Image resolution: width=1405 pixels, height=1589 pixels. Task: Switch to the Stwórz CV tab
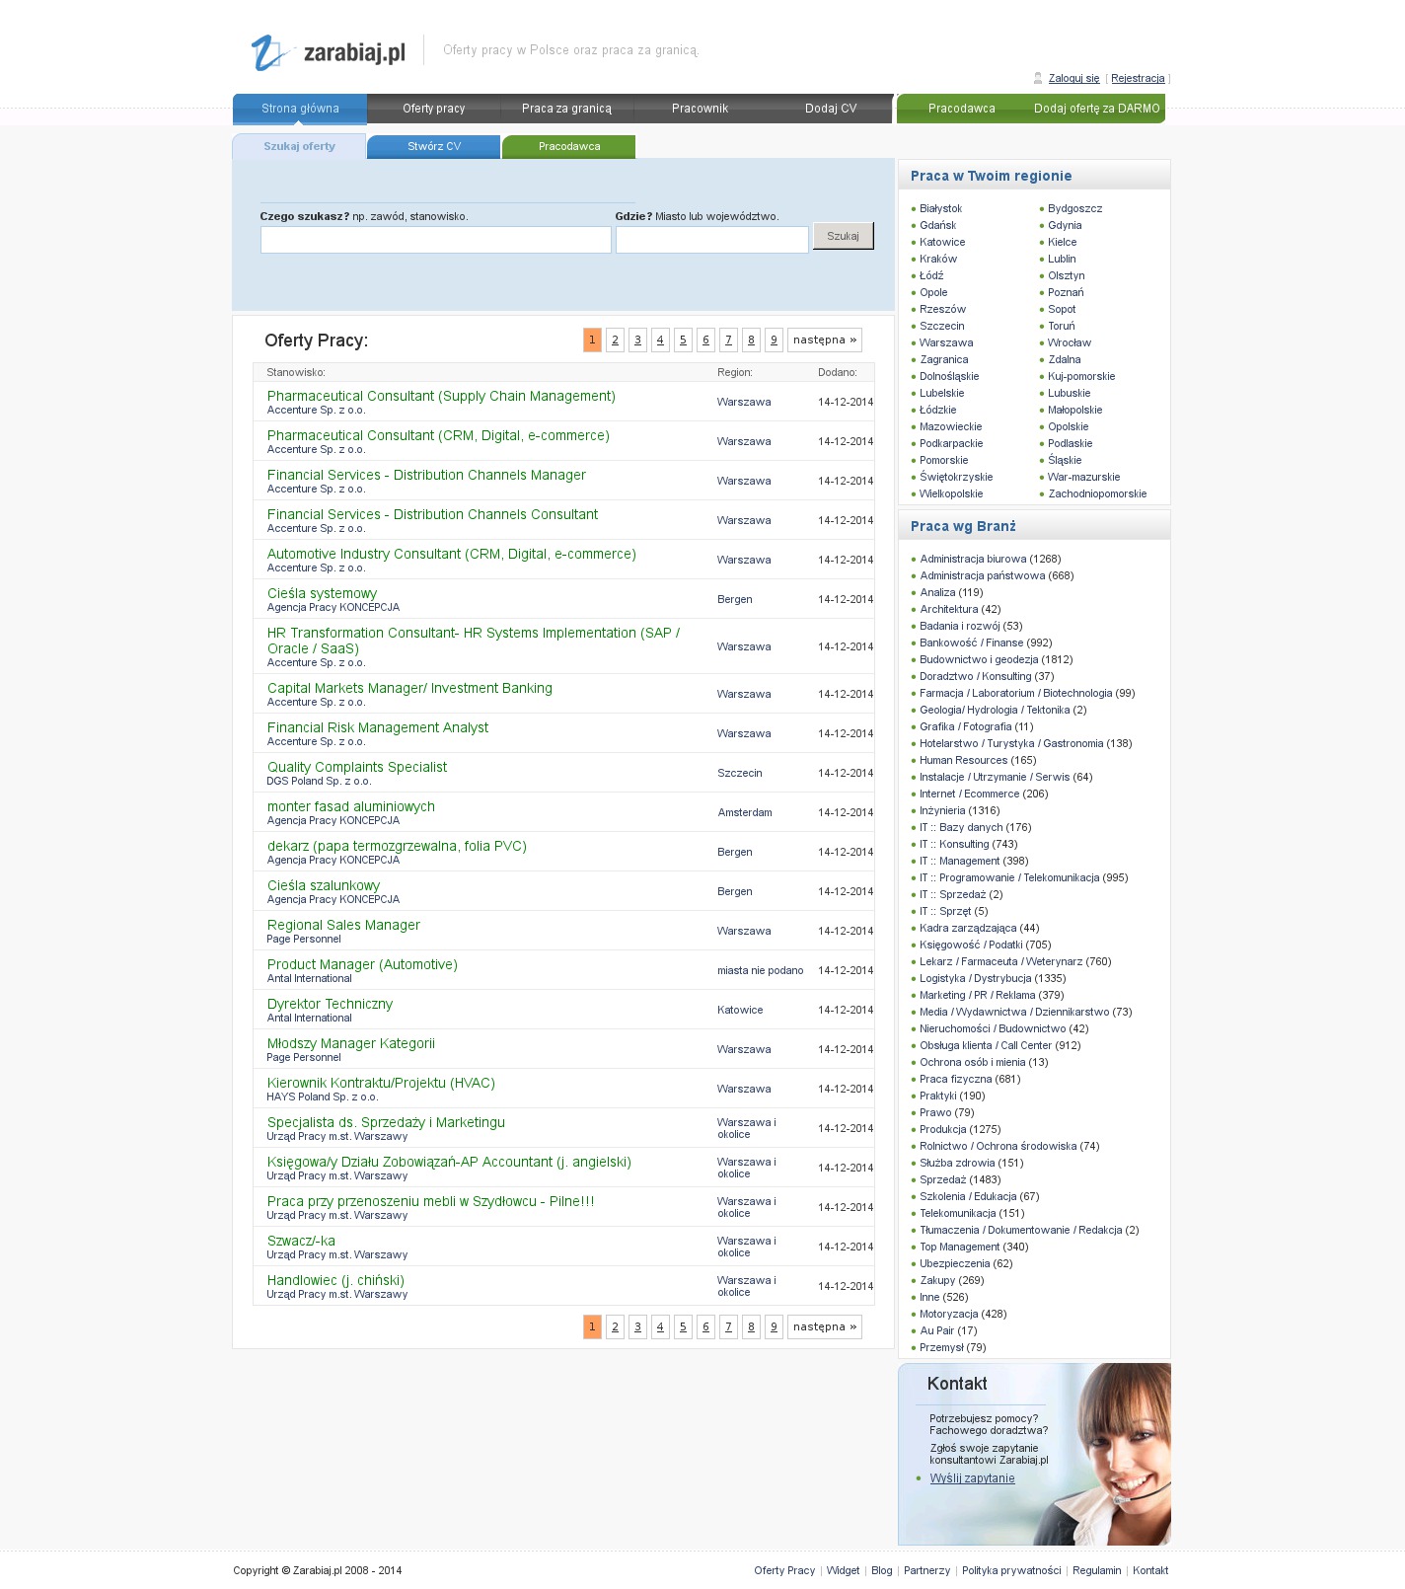[434, 146]
